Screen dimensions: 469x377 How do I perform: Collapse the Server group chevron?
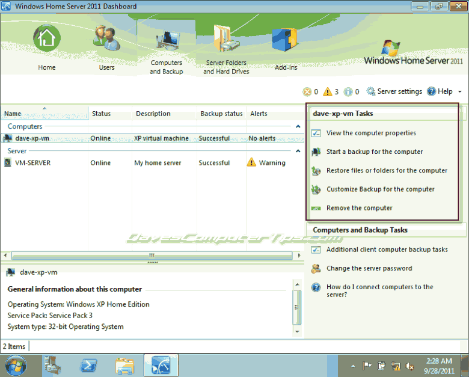click(298, 151)
